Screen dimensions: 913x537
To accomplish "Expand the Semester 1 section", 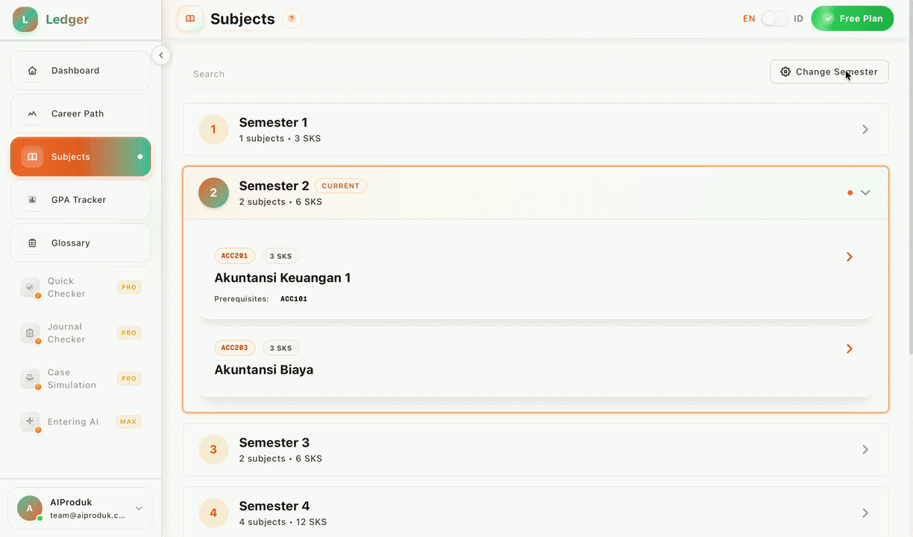I will 865,129.
